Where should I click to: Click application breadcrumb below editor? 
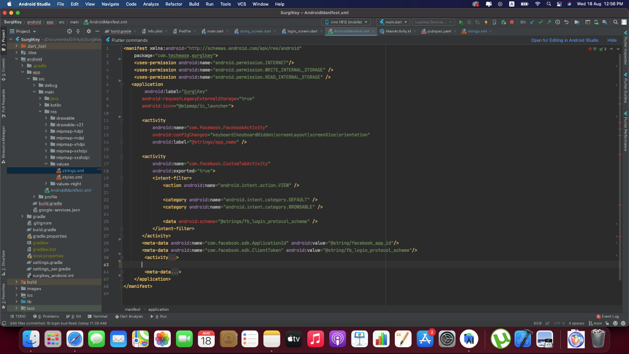(x=159, y=309)
